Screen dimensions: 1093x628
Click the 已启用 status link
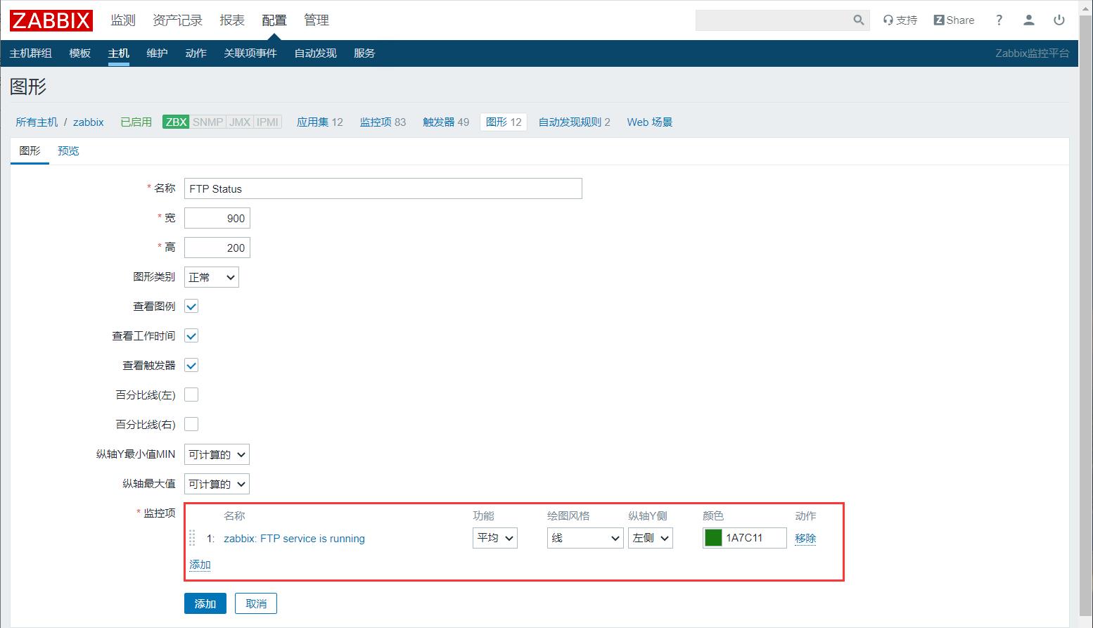136,122
